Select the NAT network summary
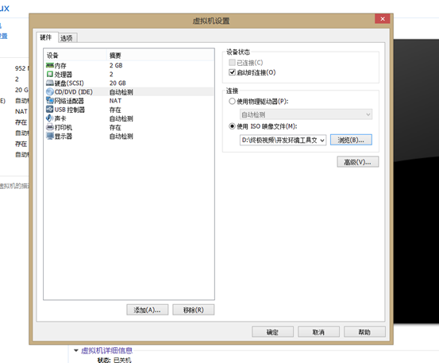The height and width of the screenshot is (363, 439). pos(115,101)
